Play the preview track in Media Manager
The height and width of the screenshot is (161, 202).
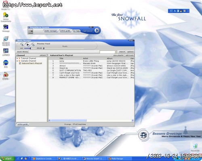pyautogui.click(x=27, y=45)
